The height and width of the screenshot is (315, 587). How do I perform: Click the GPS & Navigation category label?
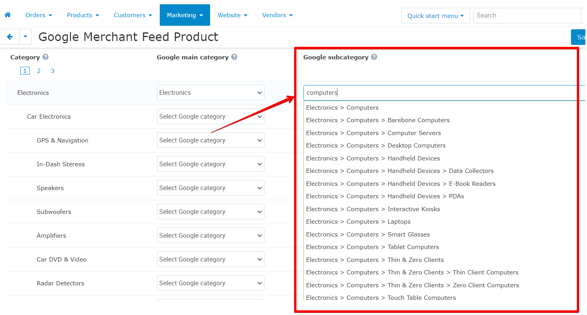(62, 141)
